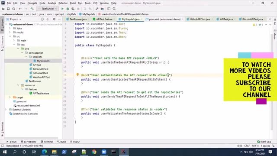Click CRLF line separator in status bar

247,146
